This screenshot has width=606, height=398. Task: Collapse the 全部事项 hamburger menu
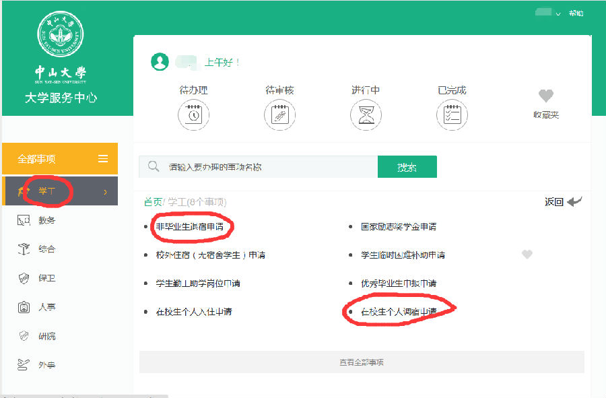(x=103, y=159)
